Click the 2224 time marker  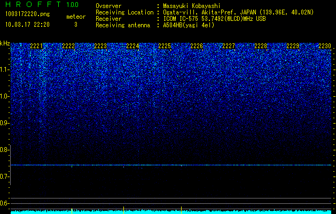point(132,46)
